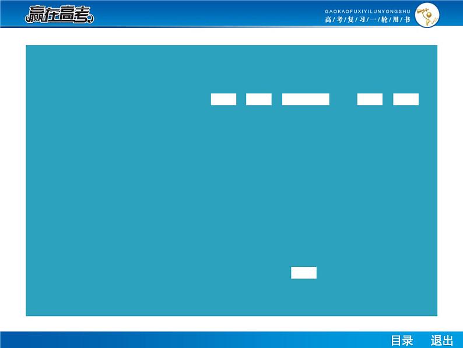Select the first white answer box in the row

[x=223, y=99]
